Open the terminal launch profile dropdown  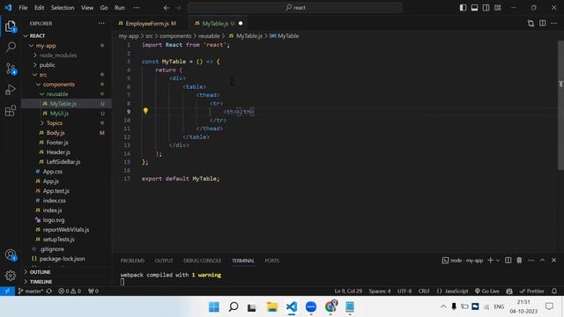pos(498,261)
